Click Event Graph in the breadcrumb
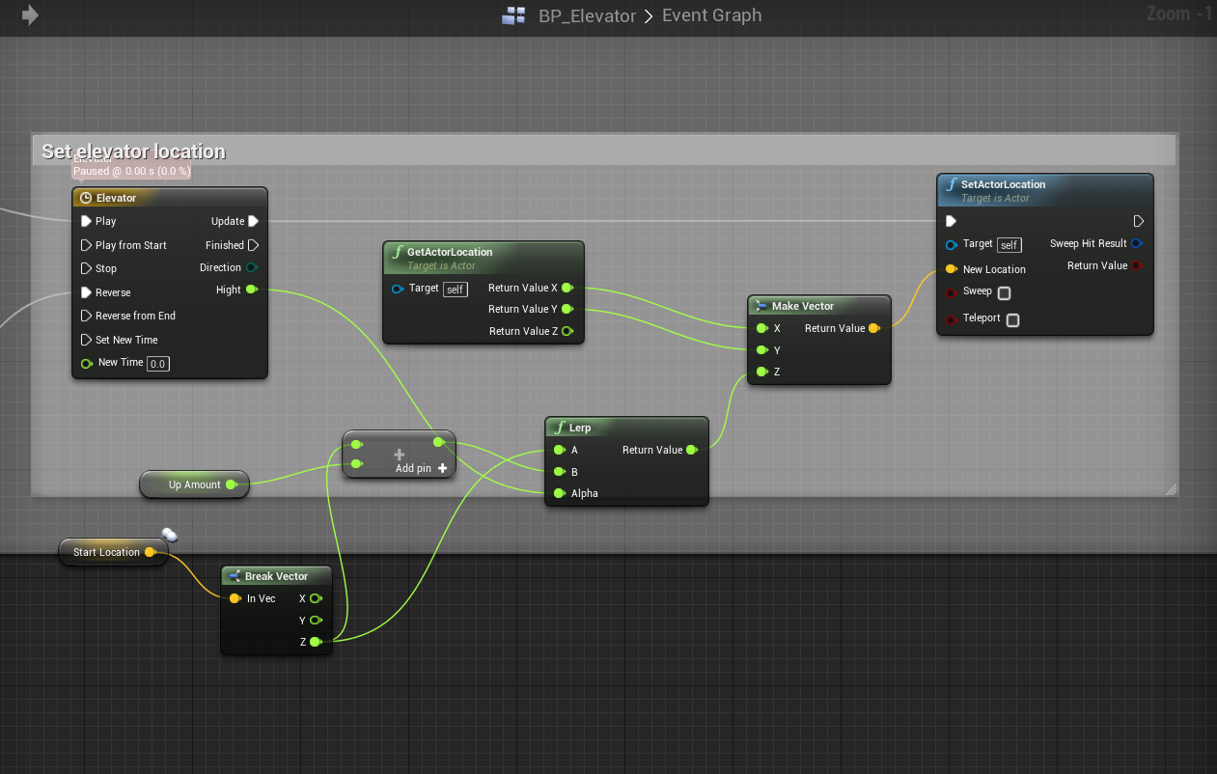The image size is (1217, 774). 711,15
